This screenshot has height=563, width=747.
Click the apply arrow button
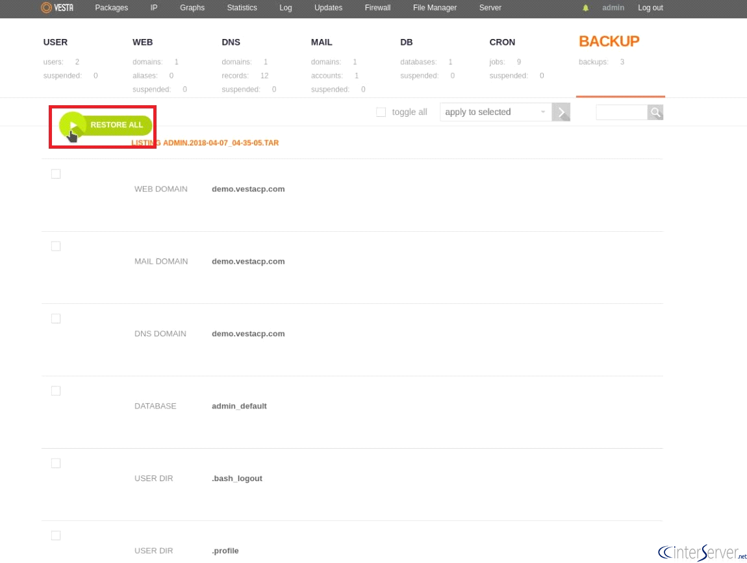point(561,112)
